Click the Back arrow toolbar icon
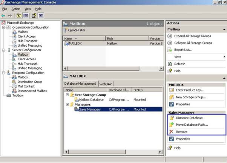The image size is (227, 163). click(x=3, y=15)
